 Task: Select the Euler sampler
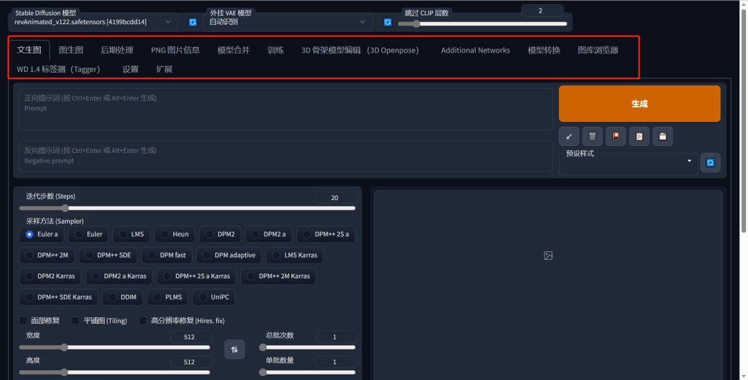point(89,234)
